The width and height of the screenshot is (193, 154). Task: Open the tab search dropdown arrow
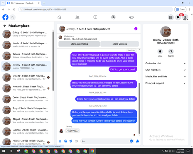tap(3, 3)
